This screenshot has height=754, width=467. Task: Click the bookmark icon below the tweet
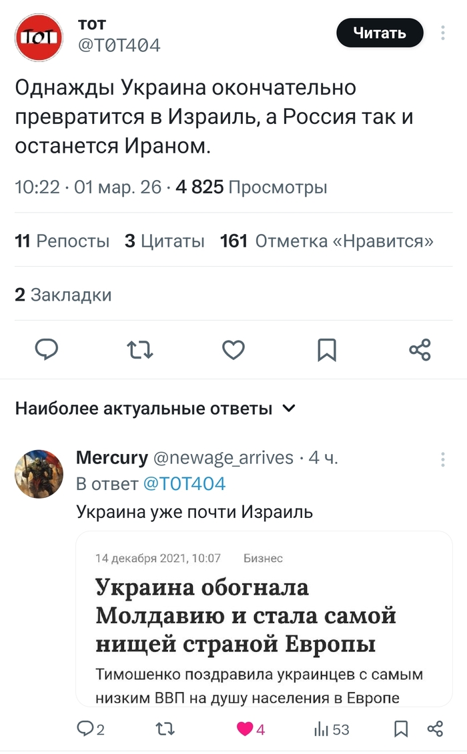327,349
